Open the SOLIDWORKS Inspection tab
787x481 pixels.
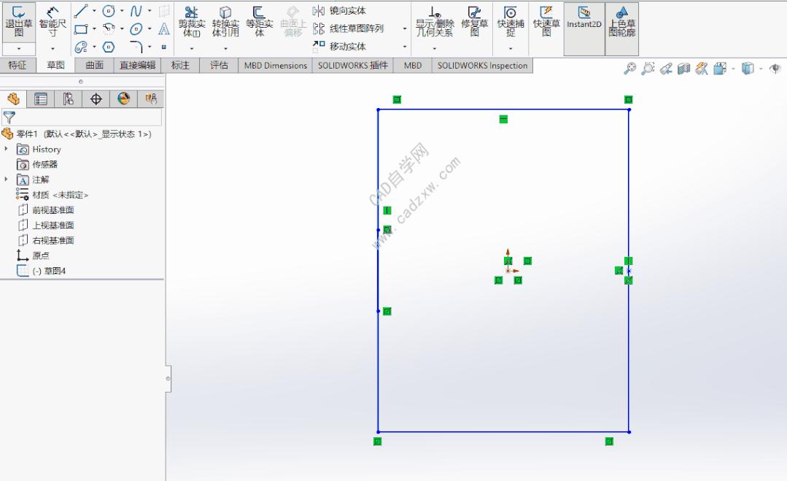click(482, 65)
